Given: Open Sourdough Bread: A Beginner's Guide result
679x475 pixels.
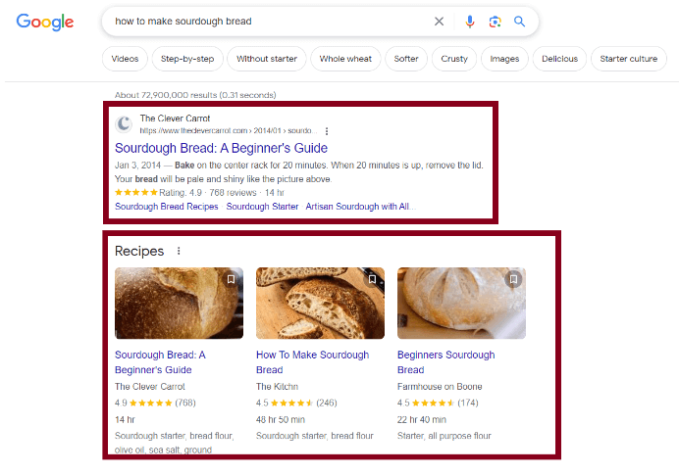Looking at the screenshot, I should pos(221,148).
